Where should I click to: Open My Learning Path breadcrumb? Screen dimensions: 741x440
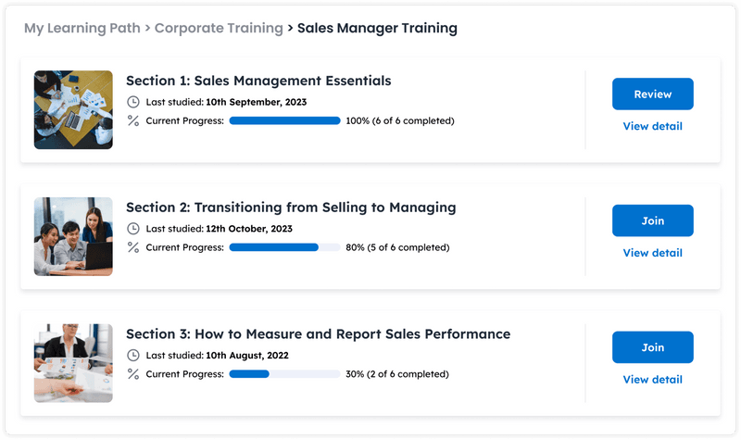(x=82, y=28)
